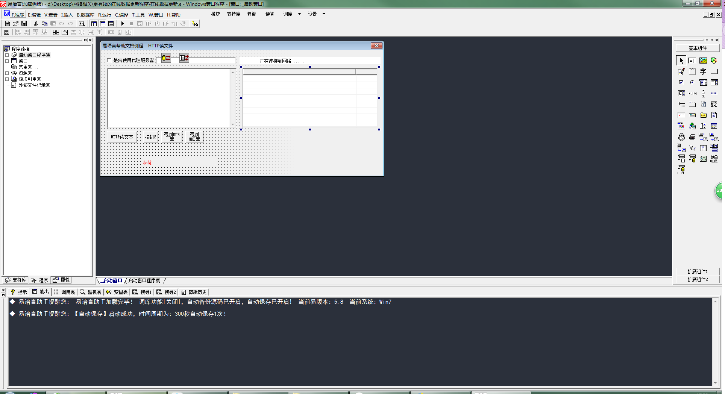Select the combo box component icon
The height and width of the screenshot is (394, 725).
click(703, 82)
